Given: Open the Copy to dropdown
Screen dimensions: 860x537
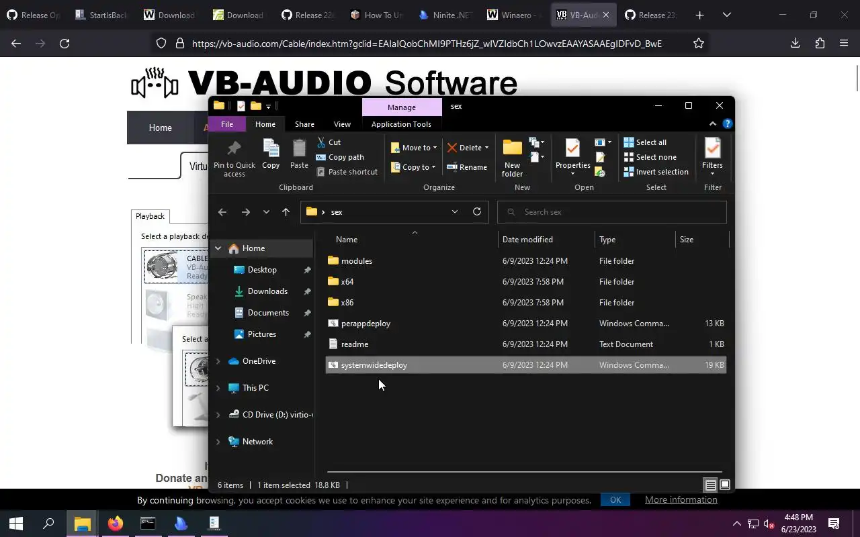Looking at the screenshot, I should tap(413, 167).
